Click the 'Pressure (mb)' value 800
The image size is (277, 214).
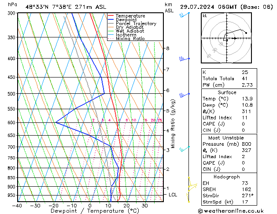(247, 144)
